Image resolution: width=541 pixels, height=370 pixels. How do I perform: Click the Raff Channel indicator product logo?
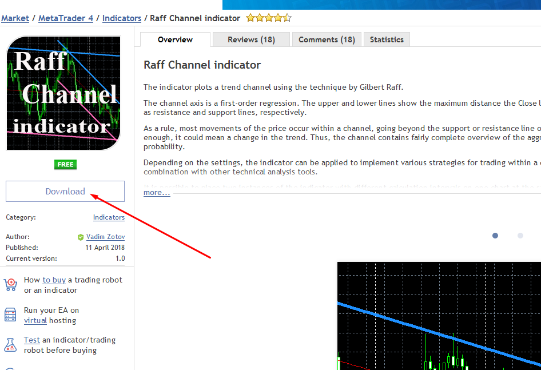pyautogui.click(x=63, y=93)
